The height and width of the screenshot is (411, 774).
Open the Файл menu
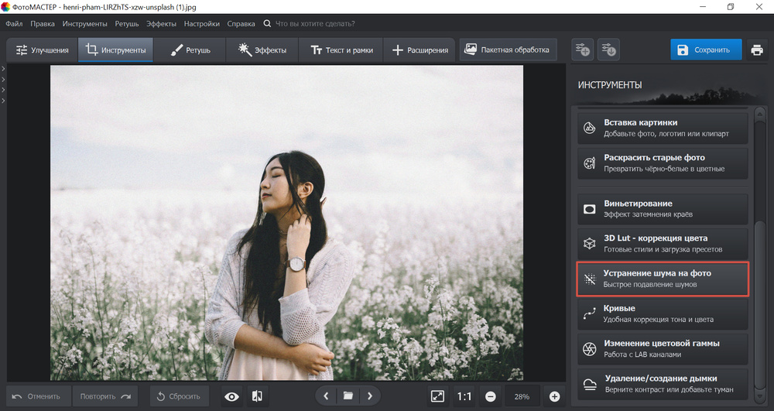click(x=14, y=24)
